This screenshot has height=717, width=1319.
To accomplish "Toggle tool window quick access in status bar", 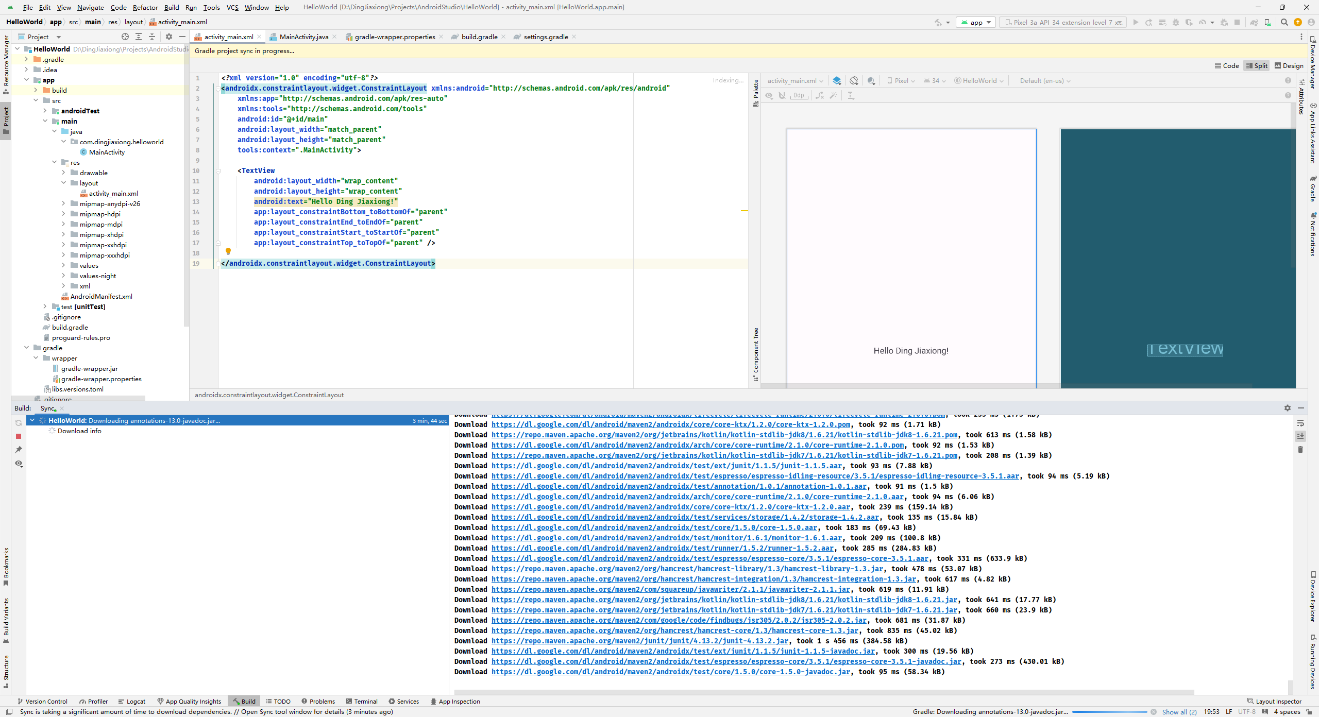I will click(9, 712).
